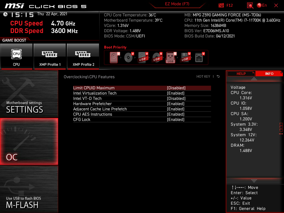Select the USB optical drive boot device icon

157,57
